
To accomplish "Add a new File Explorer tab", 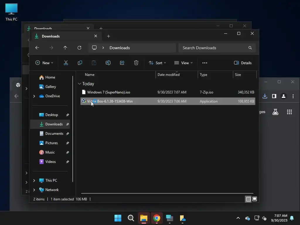I will [108, 36].
